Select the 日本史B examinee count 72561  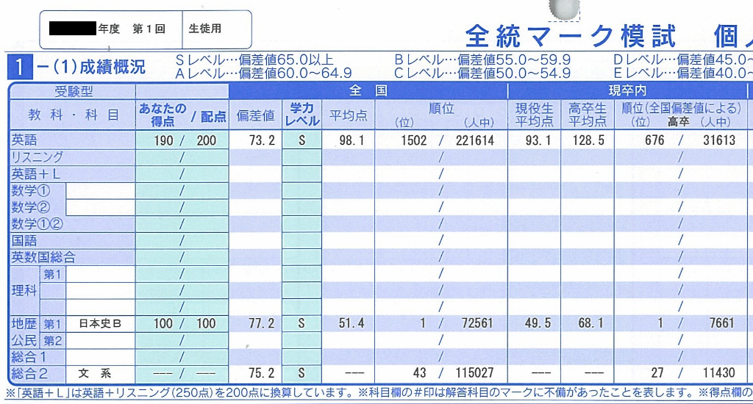click(x=477, y=323)
